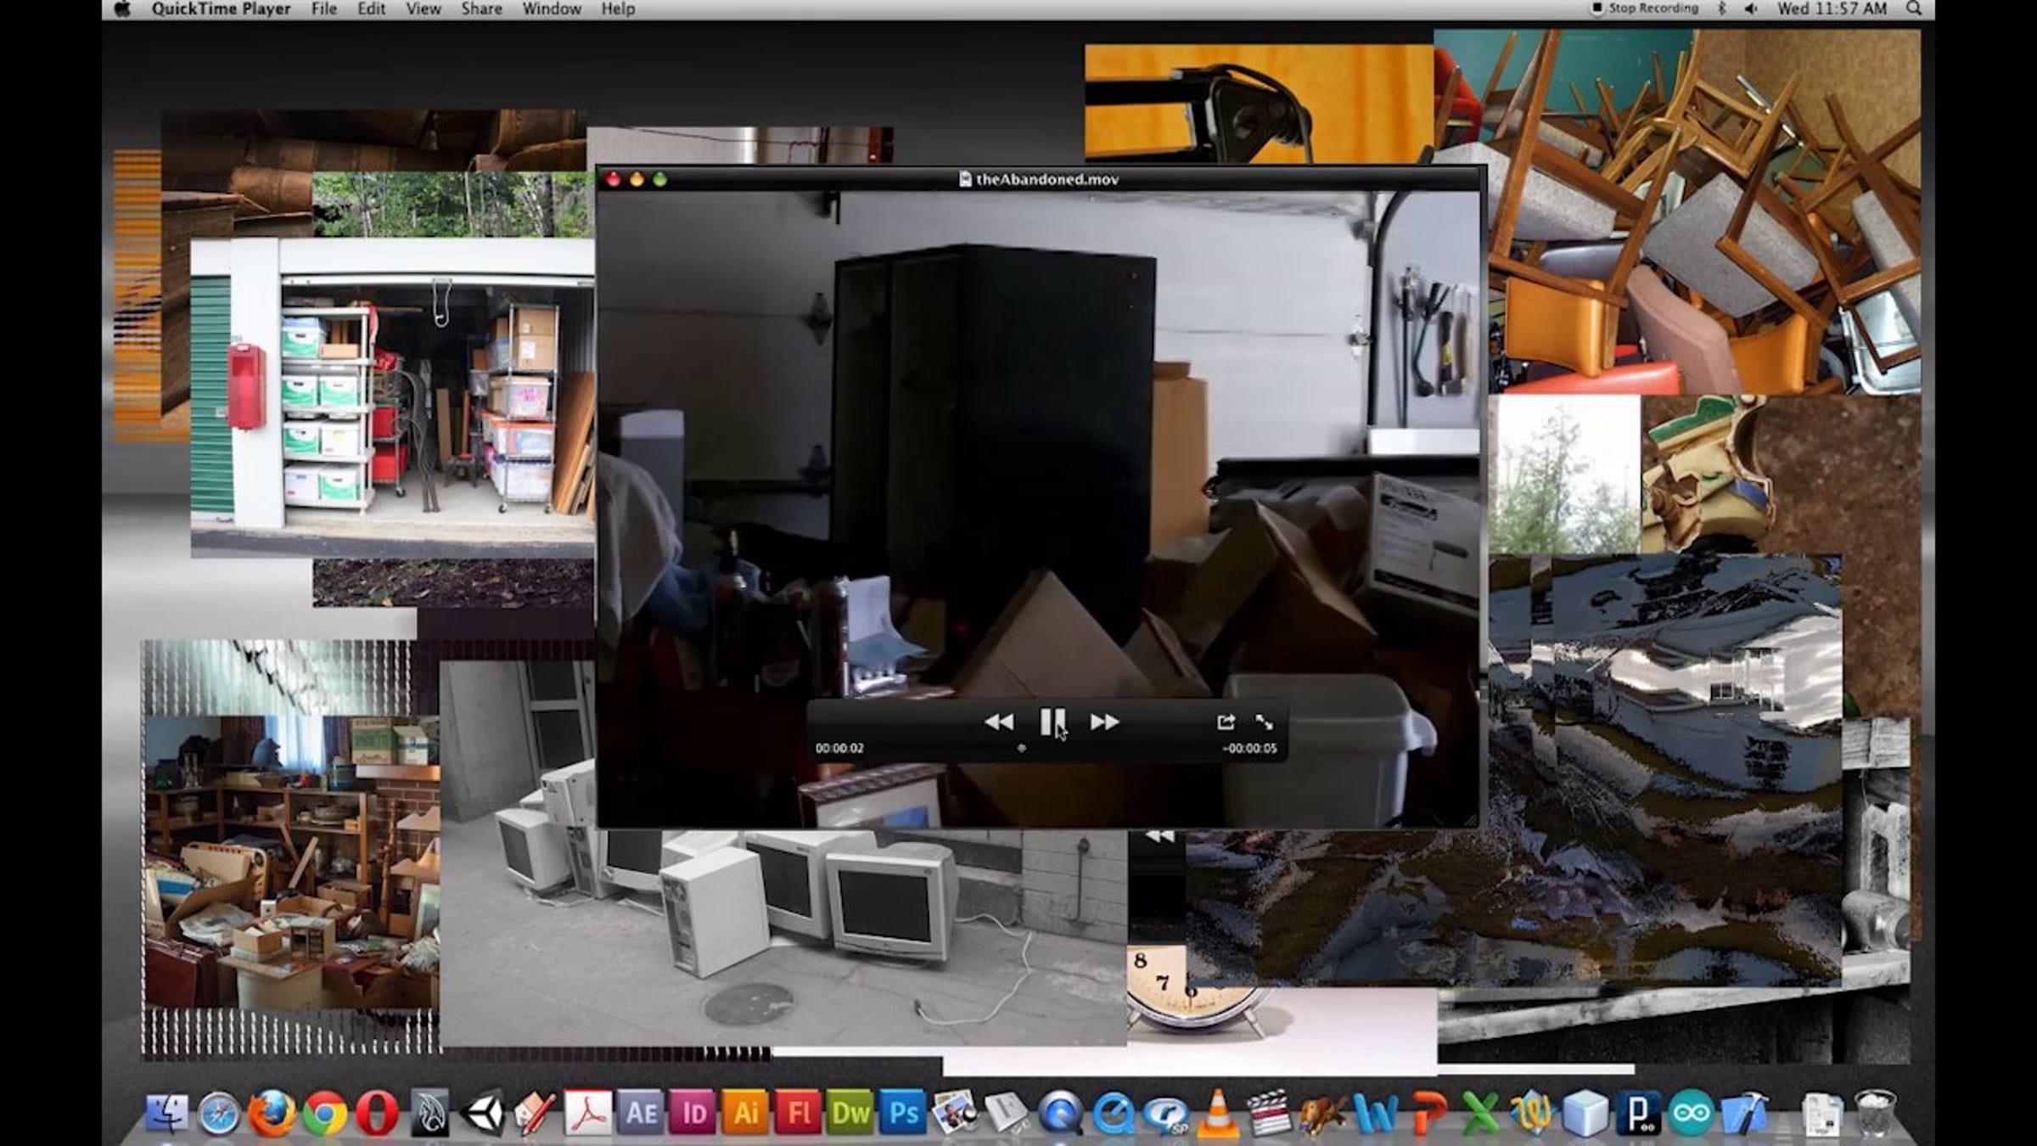Viewport: 2037px width, 1146px height.
Task: Open the Window menu
Action: coord(551,9)
